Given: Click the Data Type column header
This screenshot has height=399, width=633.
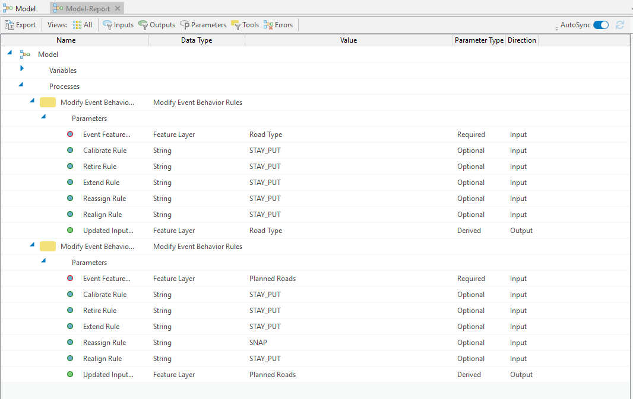Looking at the screenshot, I should point(197,40).
